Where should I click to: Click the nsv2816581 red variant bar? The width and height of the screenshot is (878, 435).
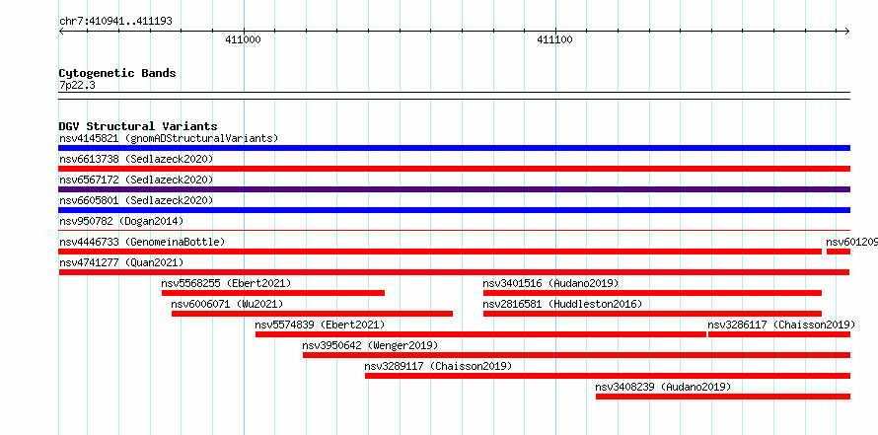tap(652, 314)
